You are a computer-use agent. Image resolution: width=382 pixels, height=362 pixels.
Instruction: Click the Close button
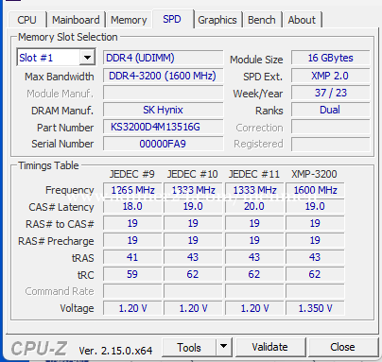click(x=342, y=347)
